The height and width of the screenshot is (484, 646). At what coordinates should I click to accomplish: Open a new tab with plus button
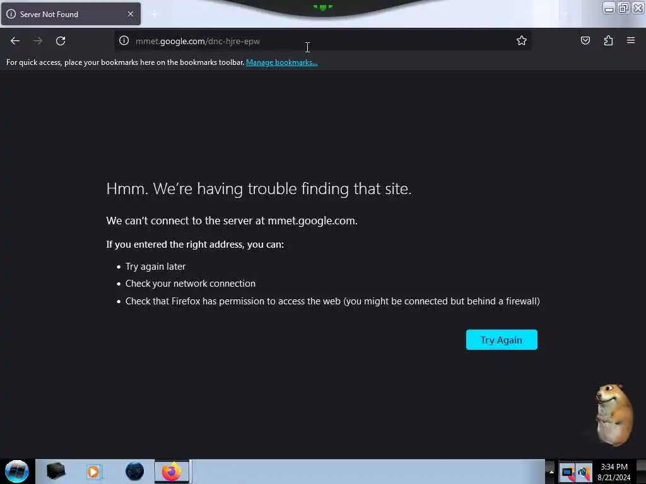154,14
